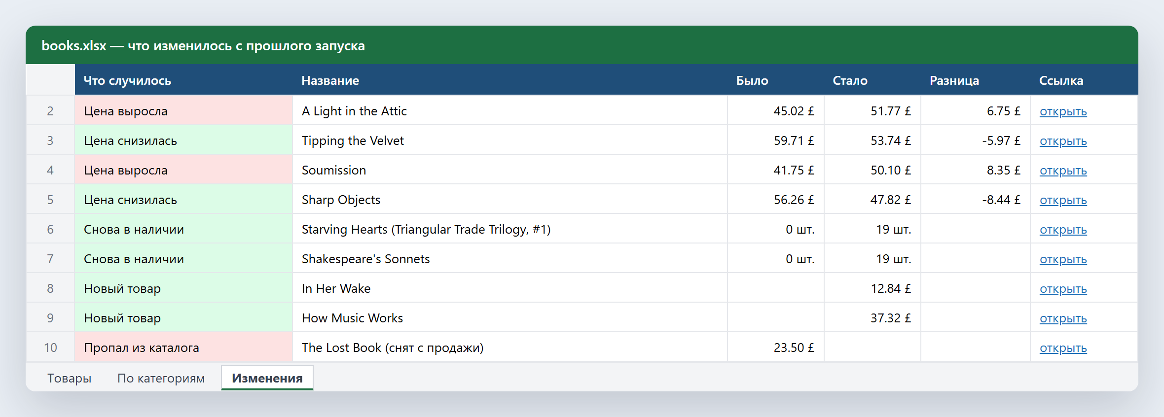Select the -8.44 £ difference cell

976,199
